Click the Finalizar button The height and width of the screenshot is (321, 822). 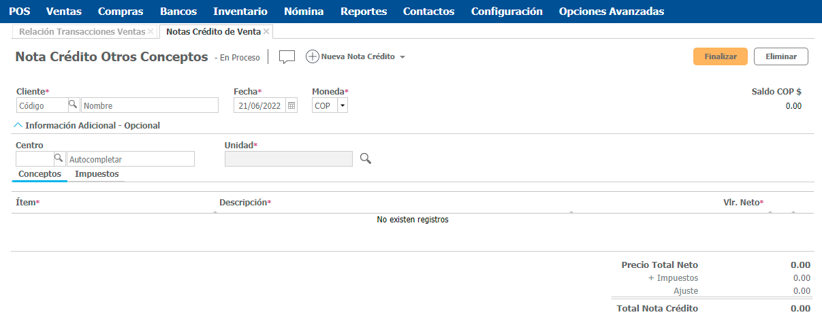[720, 56]
